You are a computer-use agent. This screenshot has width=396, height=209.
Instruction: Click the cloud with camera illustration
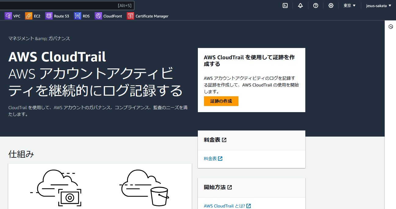coord(56,188)
